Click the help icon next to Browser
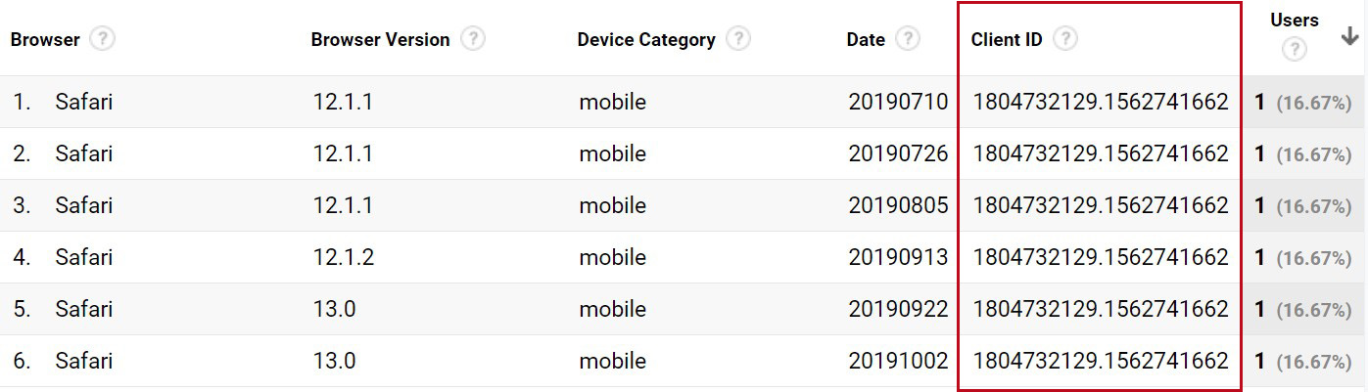Screen dimensions: 1368x392 pyautogui.click(x=102, y=39)
